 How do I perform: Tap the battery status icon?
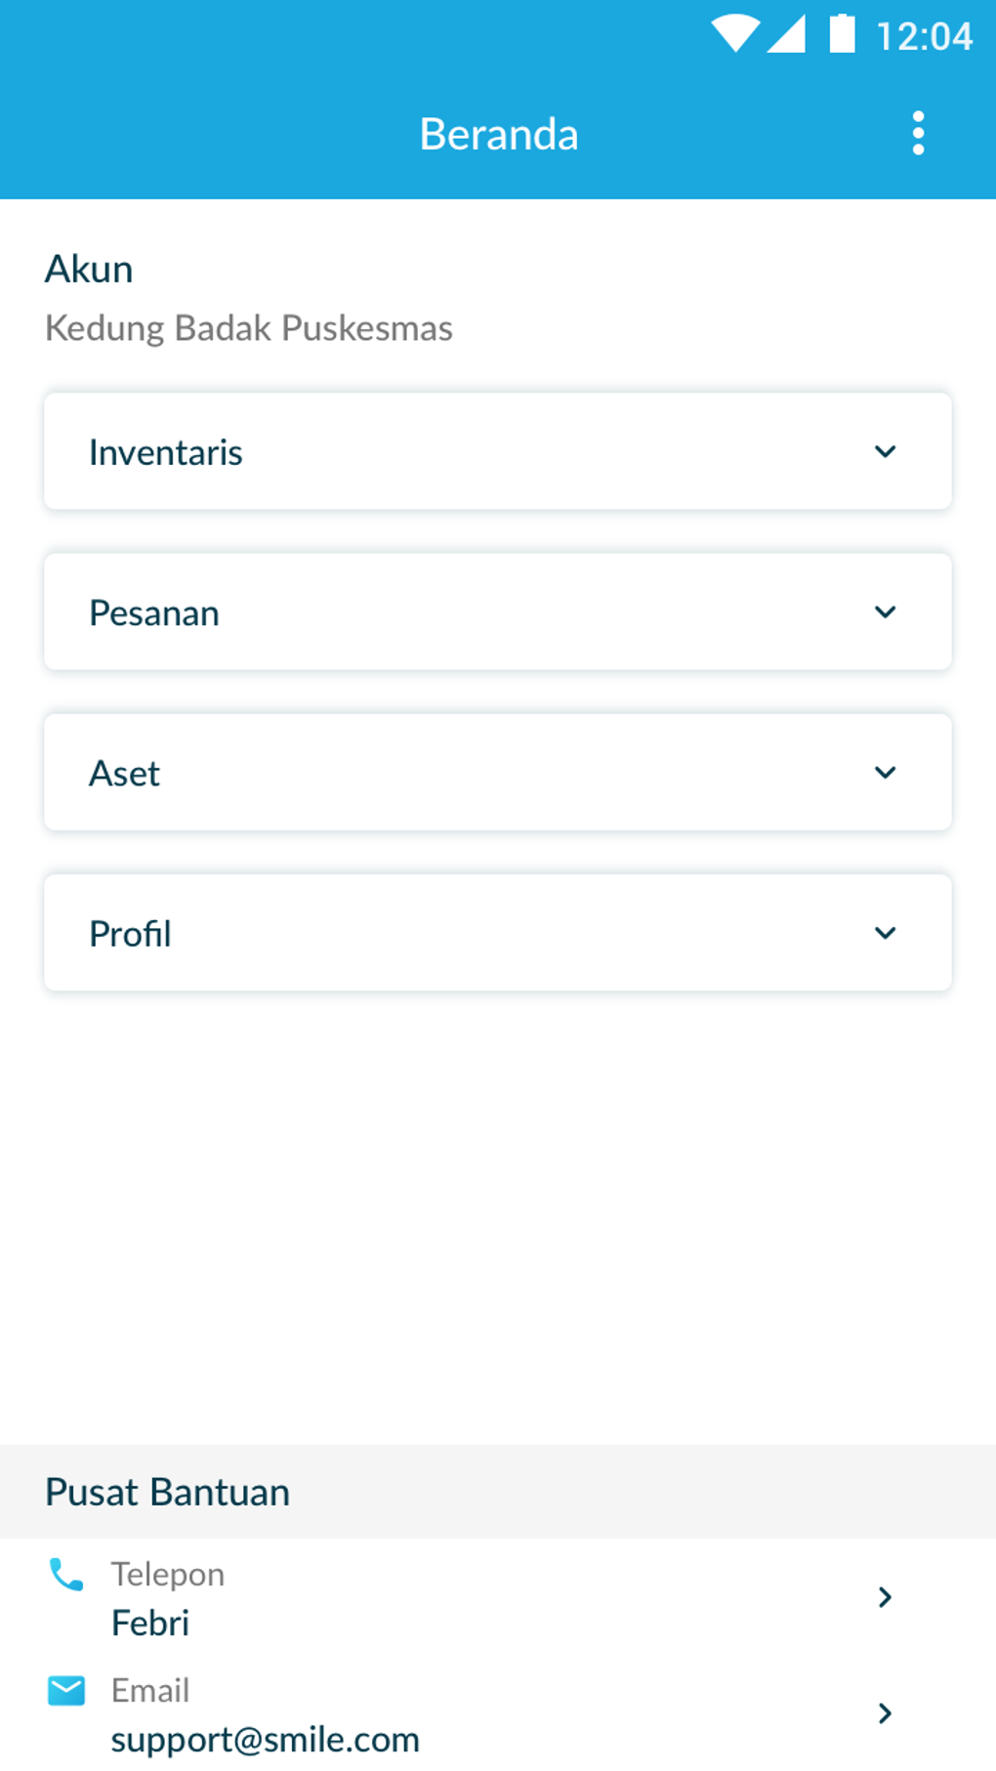(842, 34)
